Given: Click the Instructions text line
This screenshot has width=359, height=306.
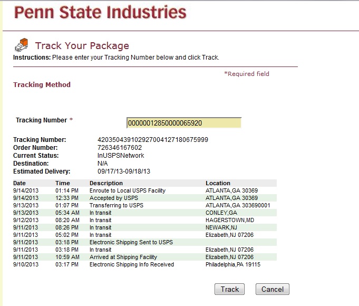Looking at the screenshot, I should (x=116, y=58).
